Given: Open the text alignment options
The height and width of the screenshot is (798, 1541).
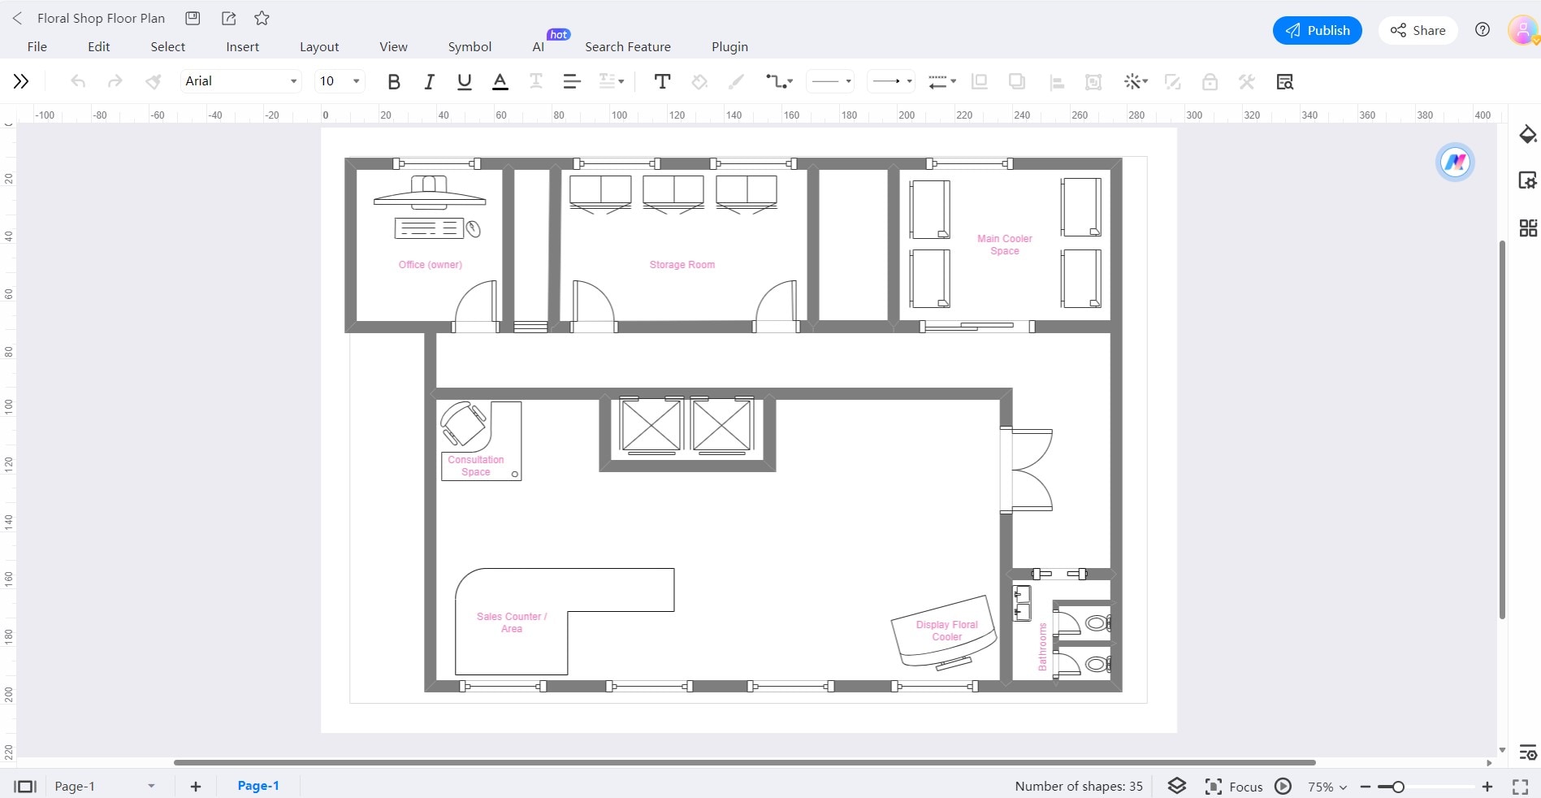Looking at the screenshot, I should click(x=572, y=81).
